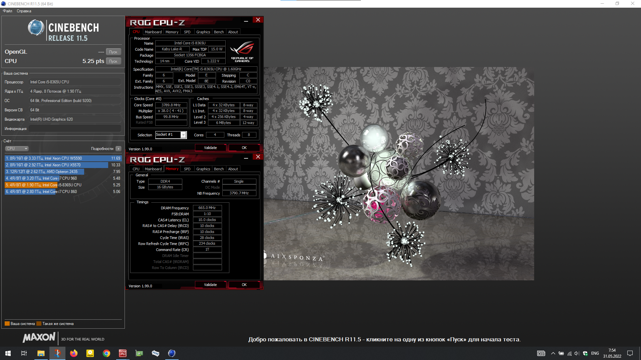The width and height of the screenshot is (641, 360).
Task: Select highlighted i5-8365U CPU ranking row
Action: tap(63, 185)
